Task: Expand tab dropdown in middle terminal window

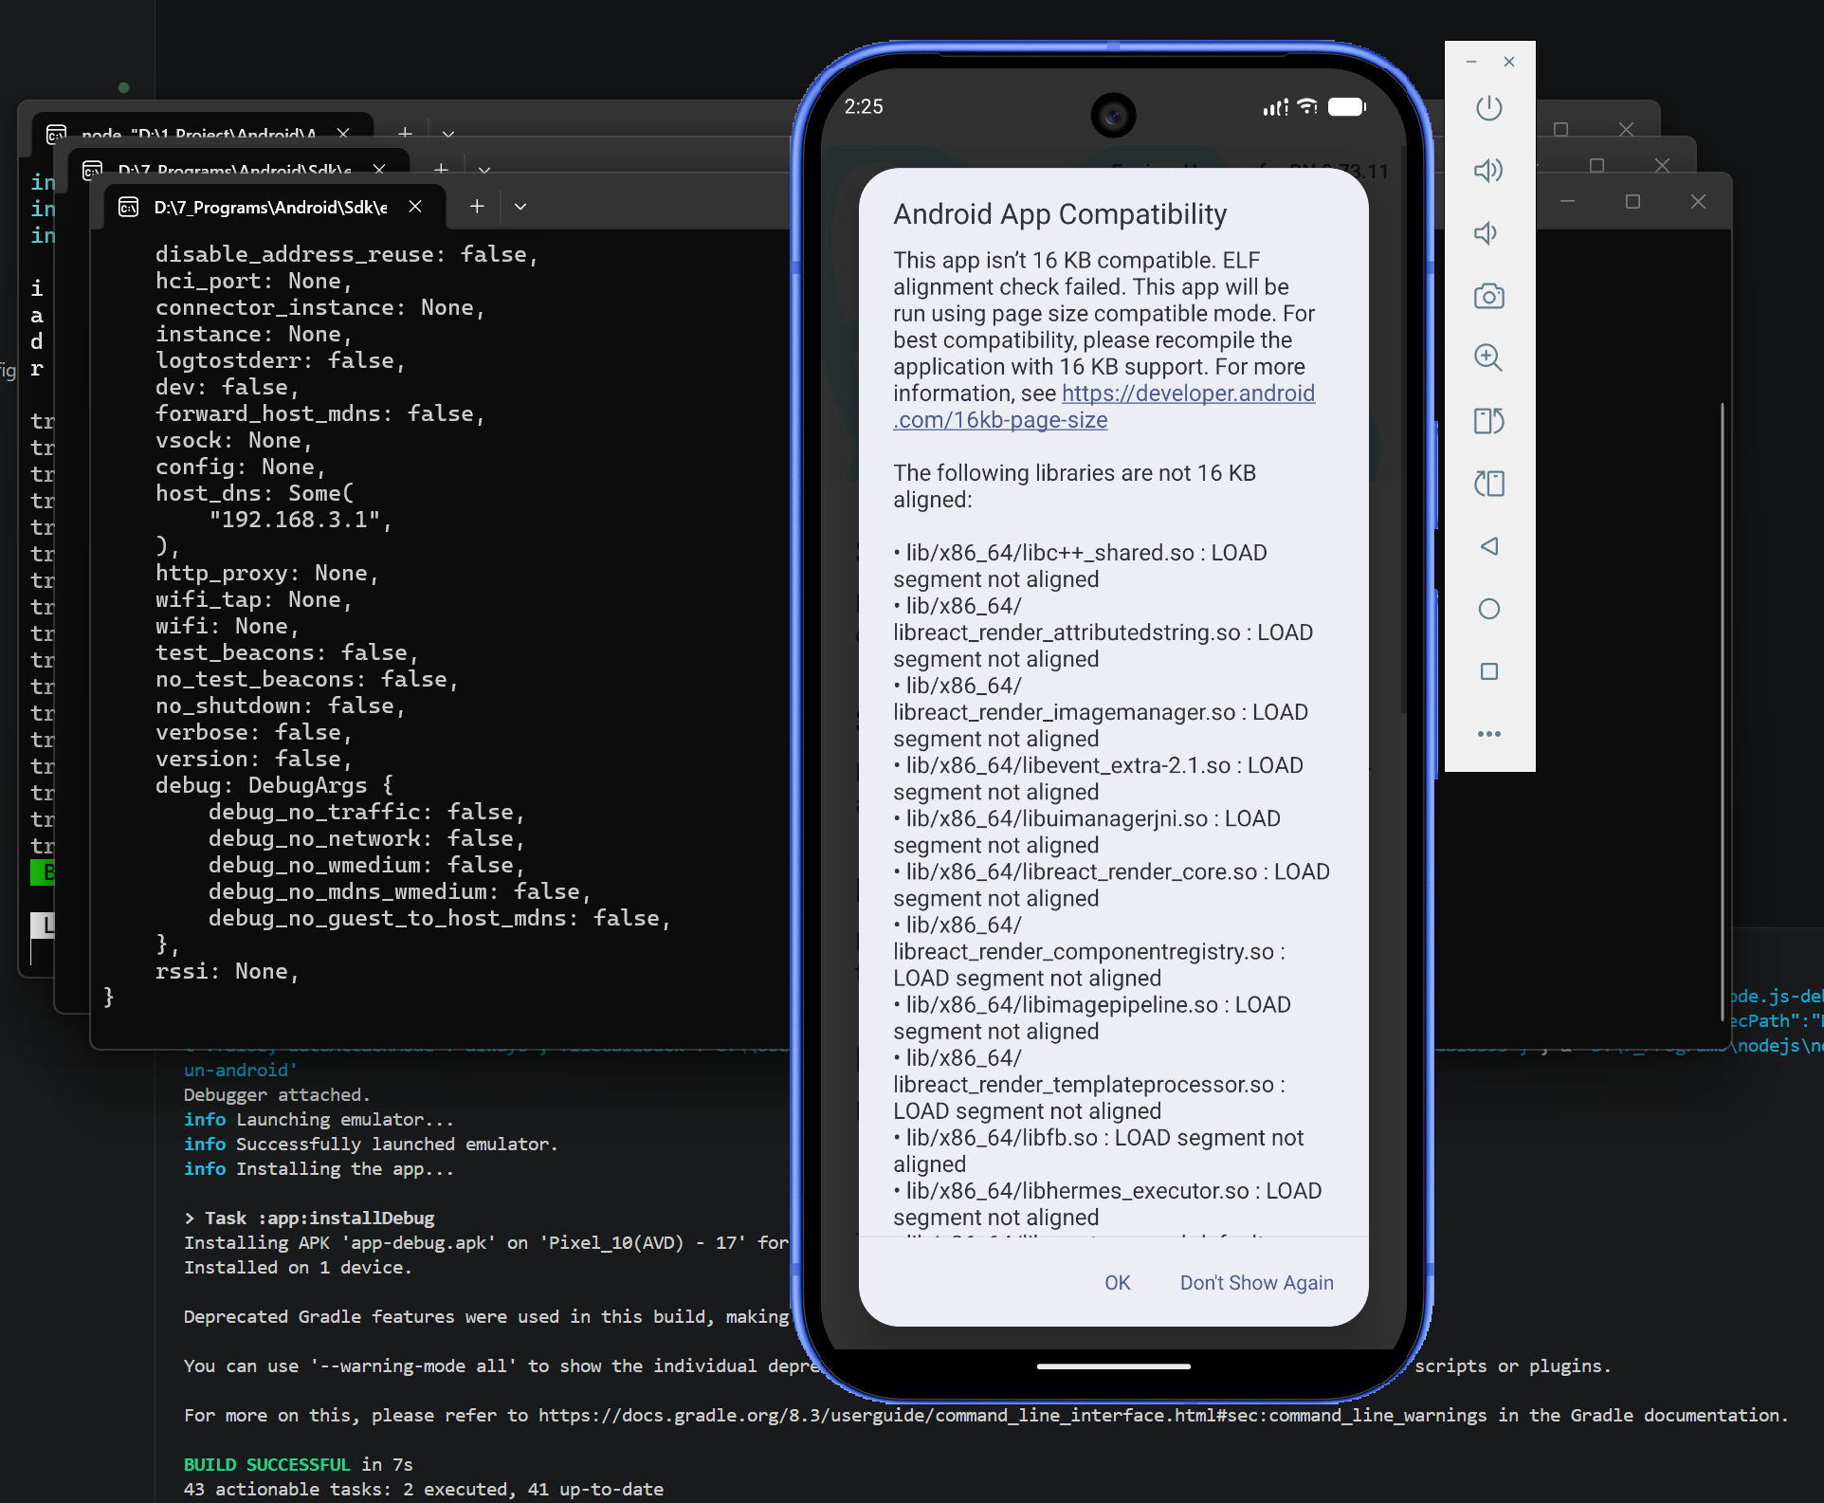Action: point(484,170)
